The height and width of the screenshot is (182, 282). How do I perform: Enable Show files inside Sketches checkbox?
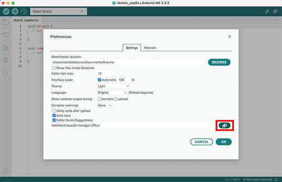tap(55, 68)
